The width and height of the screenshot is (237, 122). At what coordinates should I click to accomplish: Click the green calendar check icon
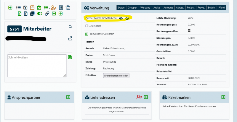point(39,8)
